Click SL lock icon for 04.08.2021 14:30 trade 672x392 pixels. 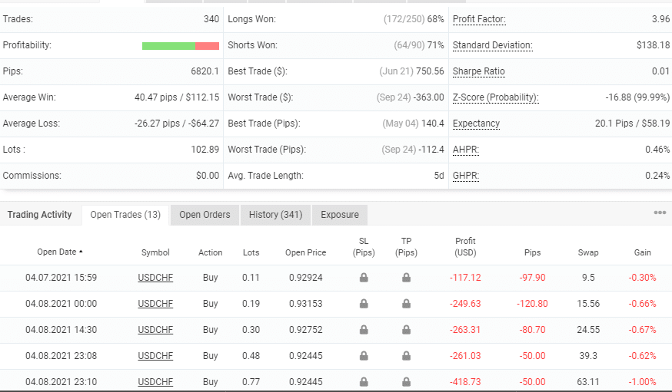[364, 330]
